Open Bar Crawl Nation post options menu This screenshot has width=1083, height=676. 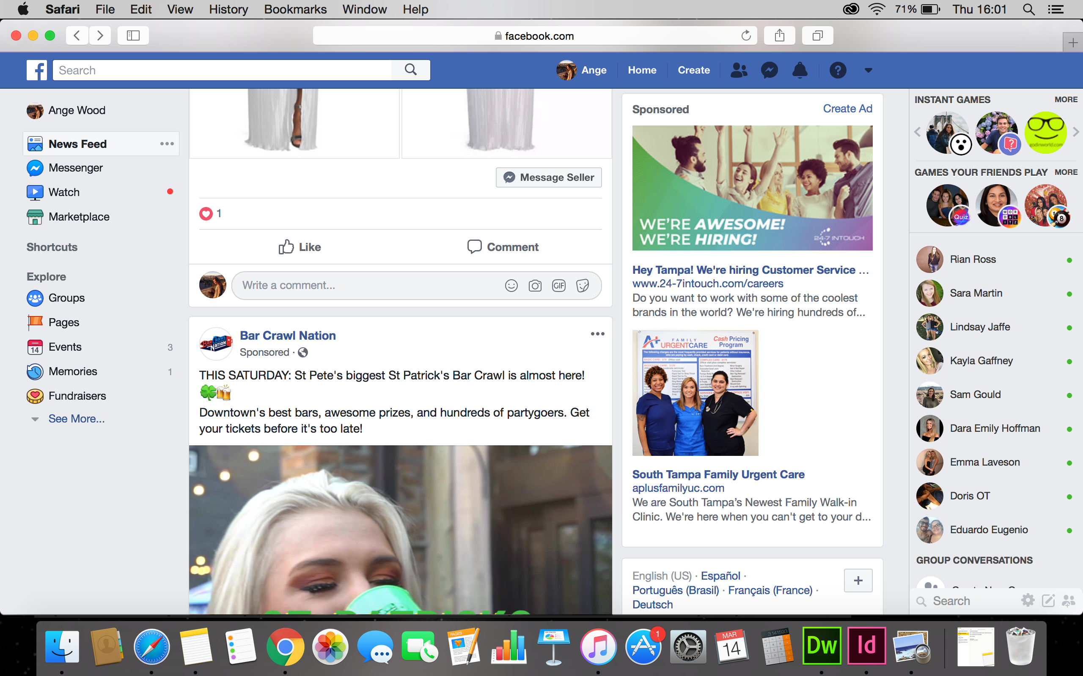597,334
